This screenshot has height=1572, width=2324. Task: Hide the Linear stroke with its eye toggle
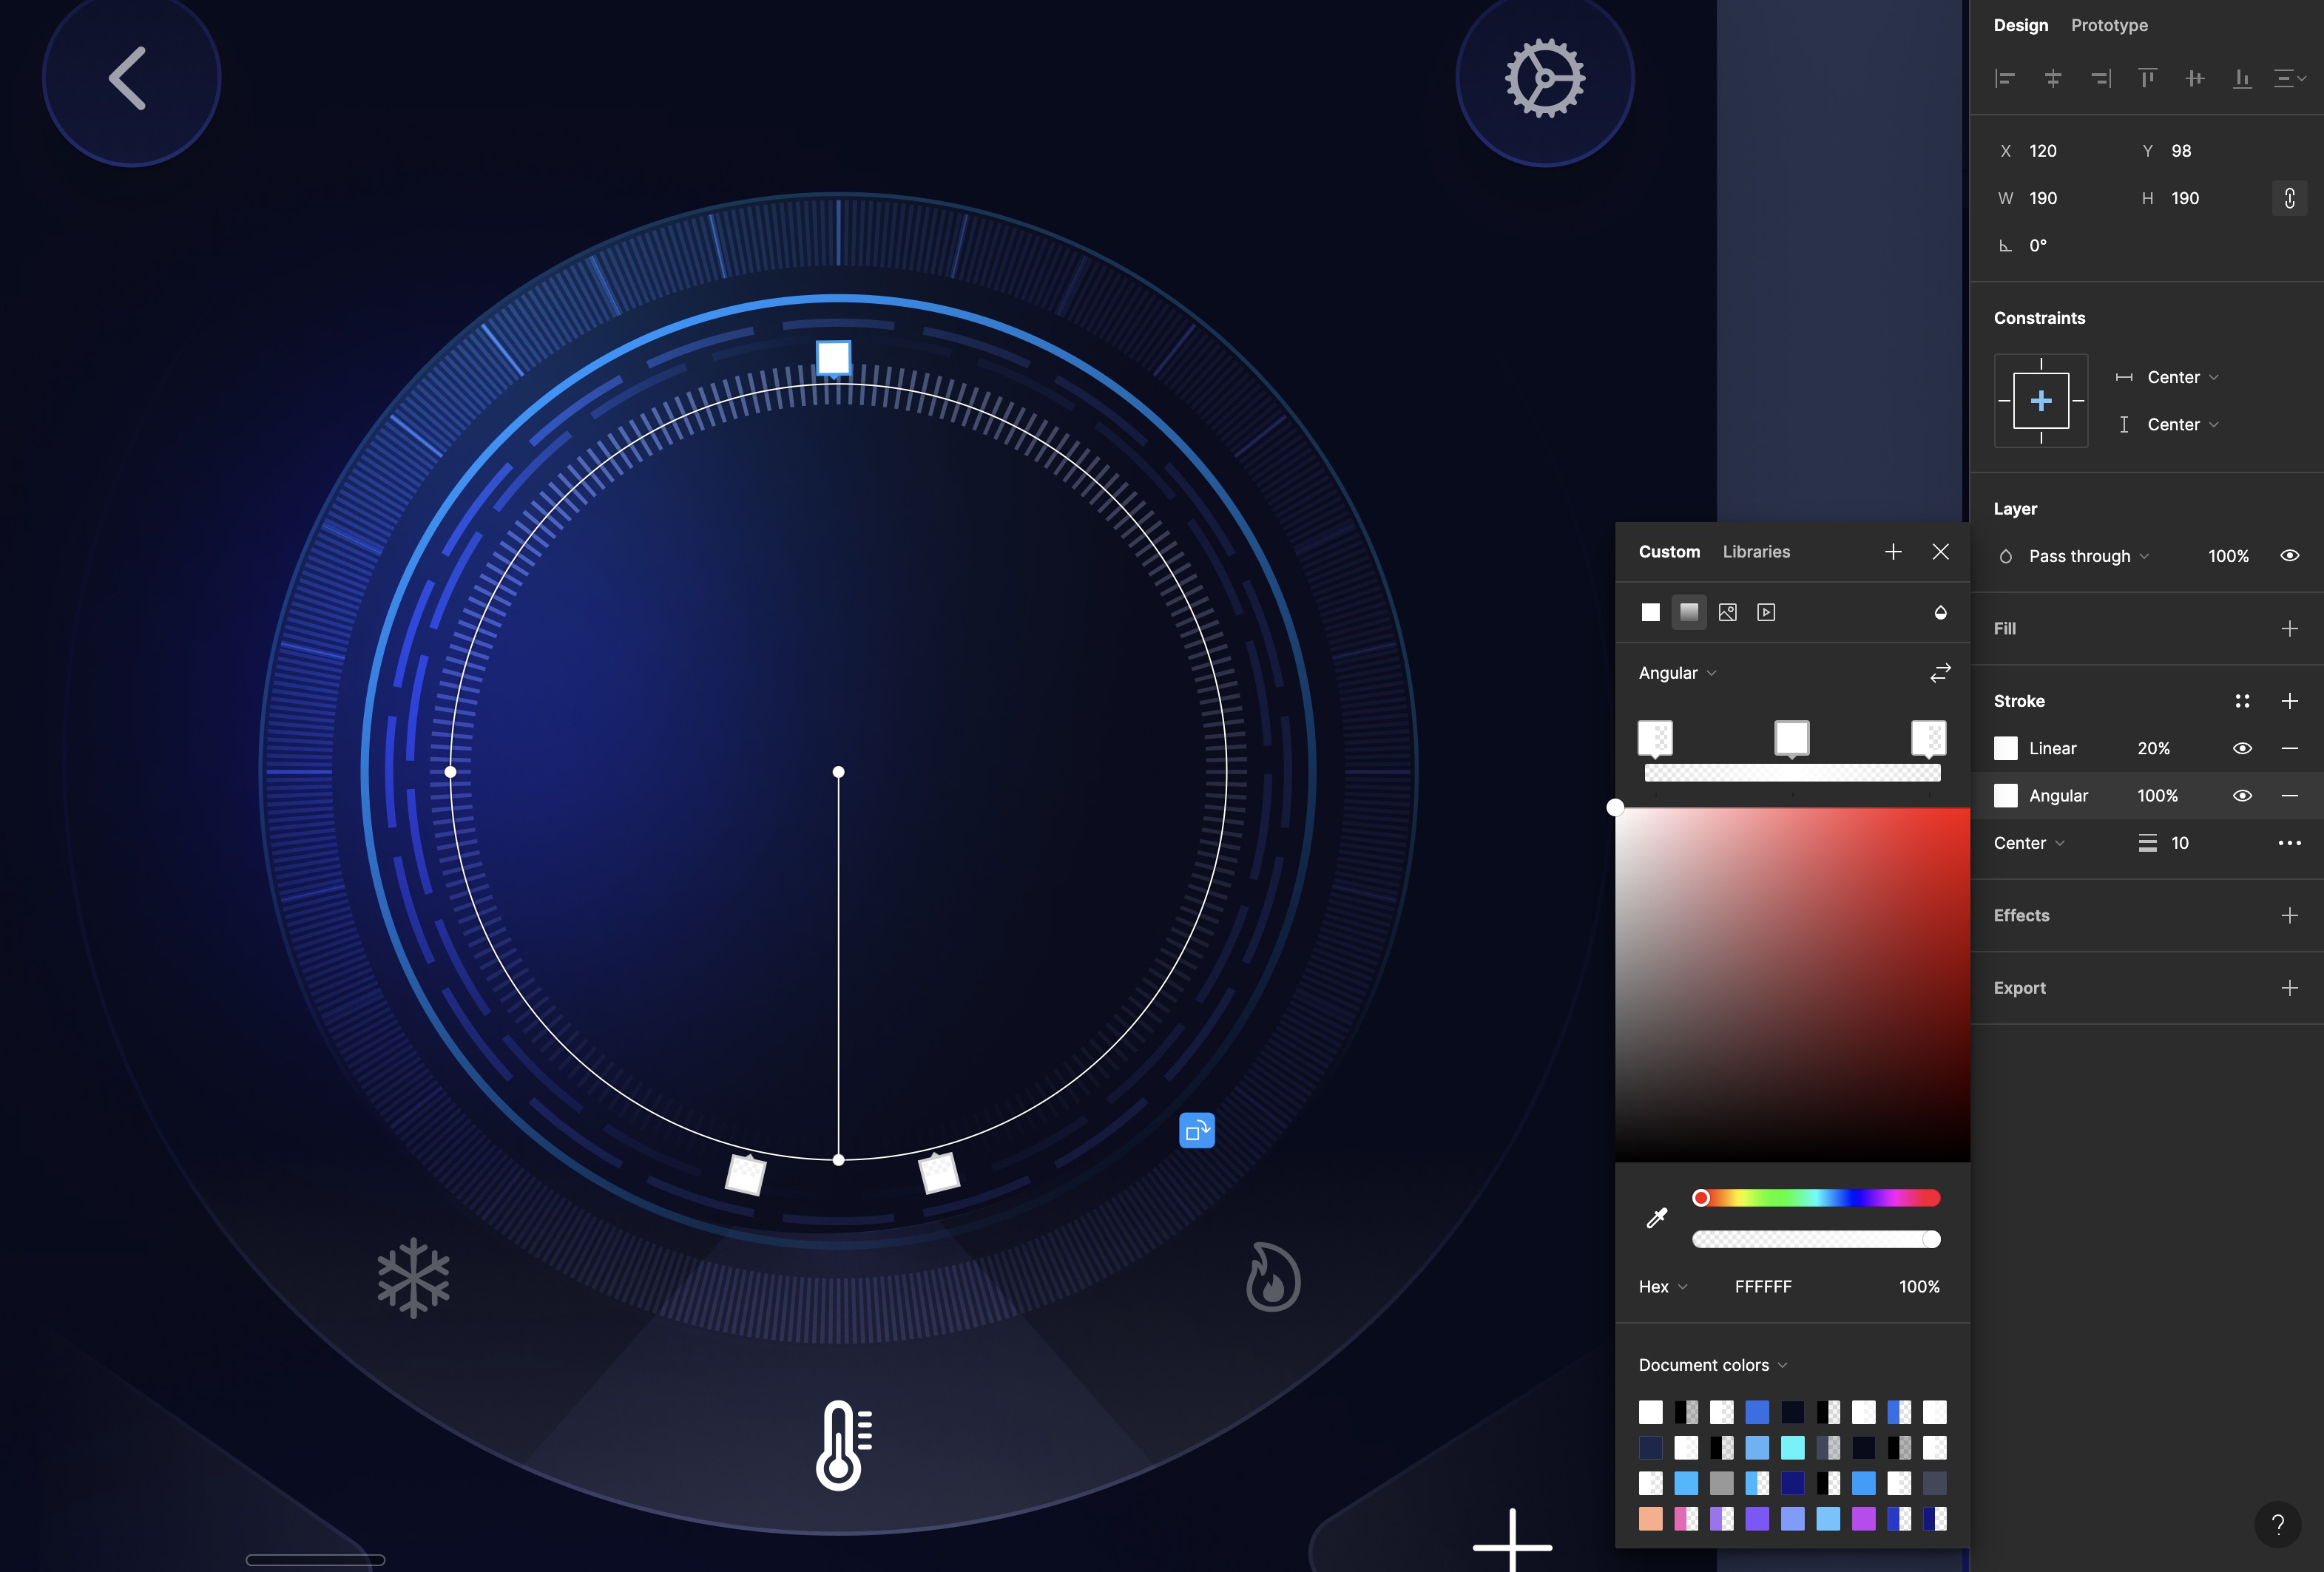coord(2243,748)
